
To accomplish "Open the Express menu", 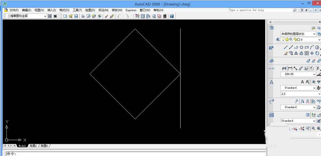I will pos(131,10).
